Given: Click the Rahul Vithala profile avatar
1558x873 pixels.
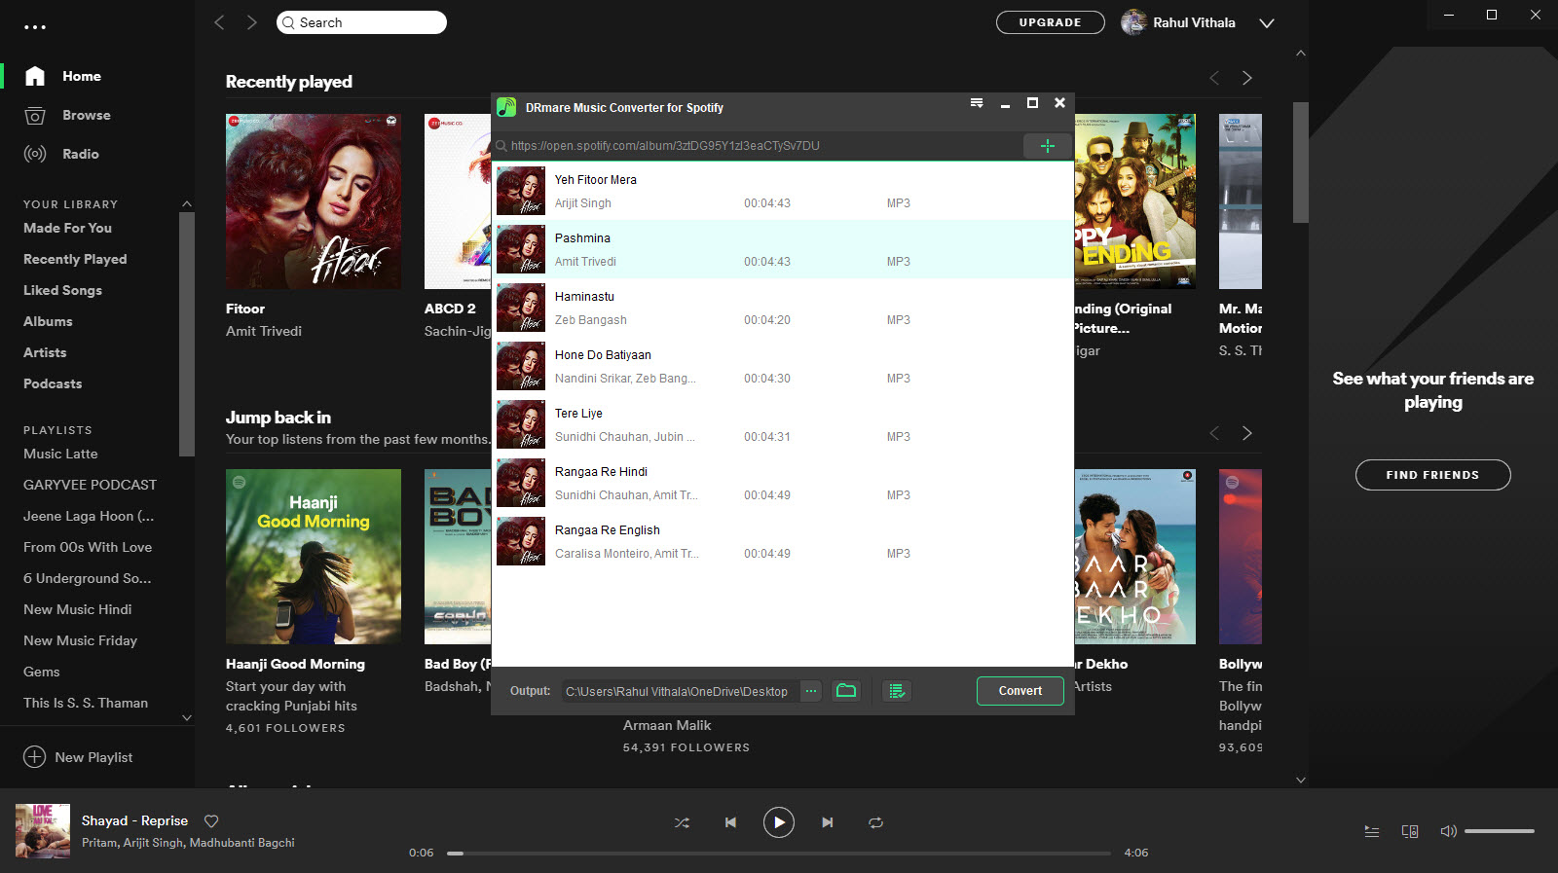Looking at the screenshot, I should click(x=1133, y=22).
